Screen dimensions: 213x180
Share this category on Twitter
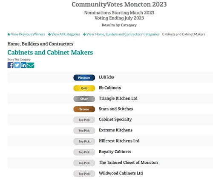[x=17, y=65]
